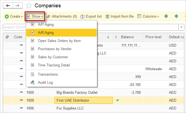Click the forward navigation arrow
Screen dimensions: 186x113
coord(18,5)
